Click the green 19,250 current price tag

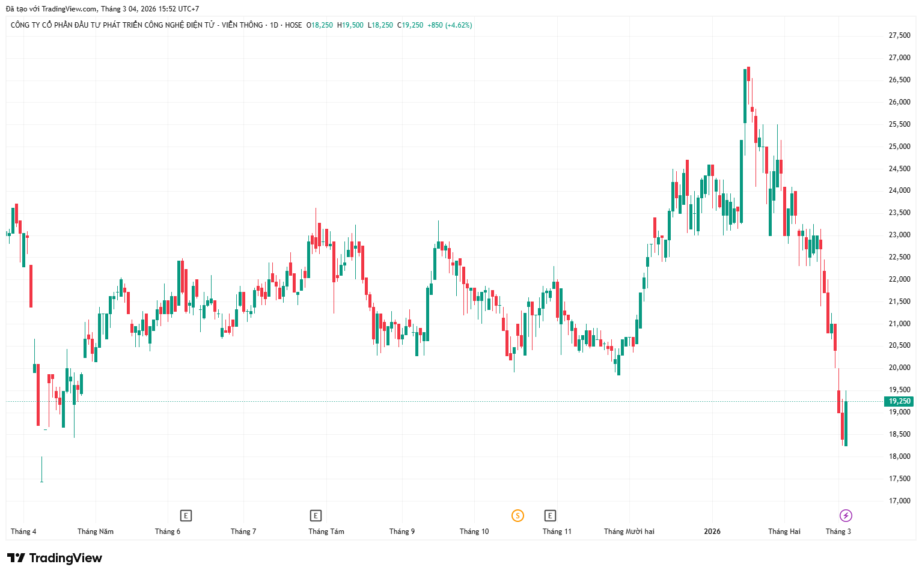pos(899,401)
